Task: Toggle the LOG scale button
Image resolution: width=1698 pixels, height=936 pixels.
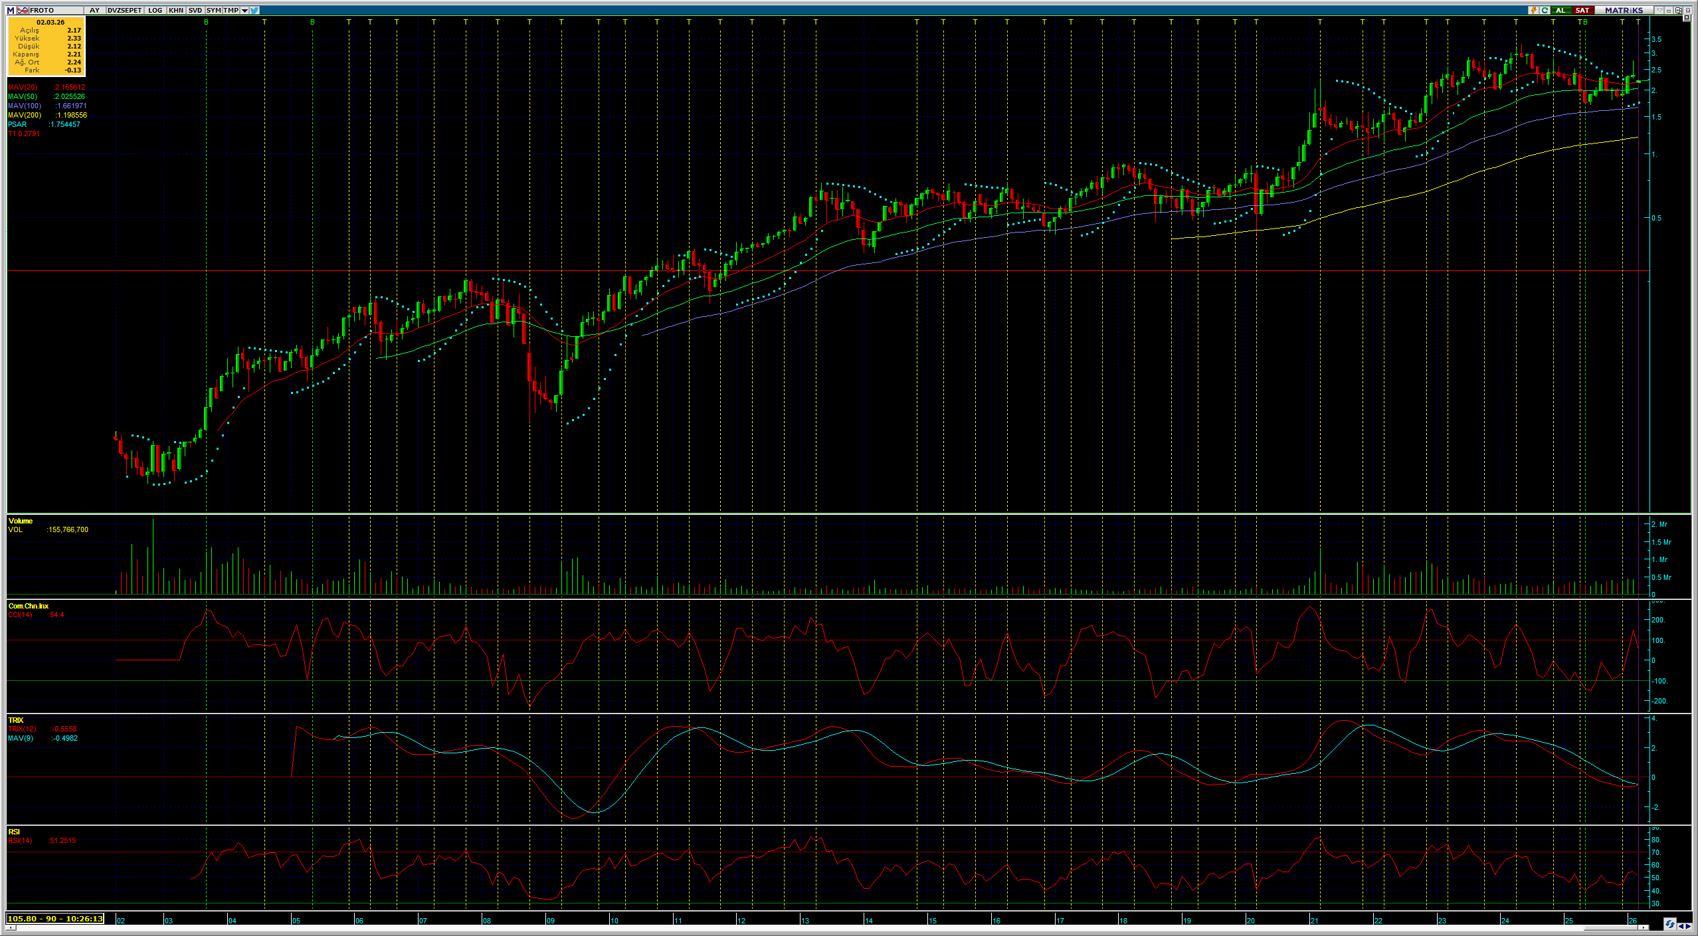Action: tap(155, 10)
